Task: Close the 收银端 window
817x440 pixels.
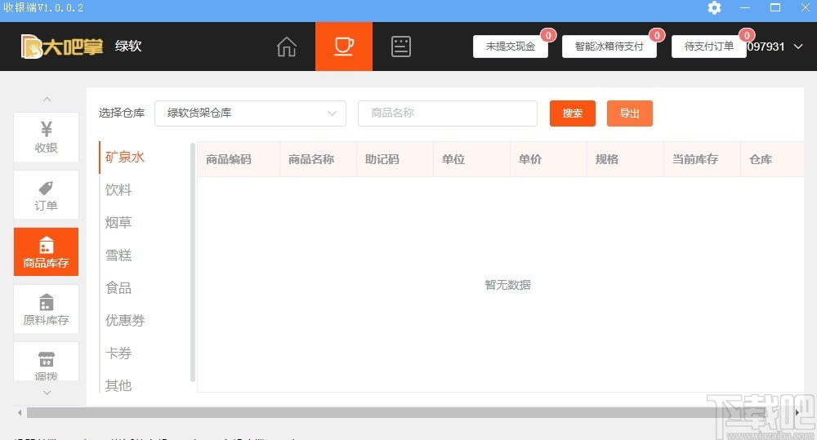Action: [x=805, y=8]
